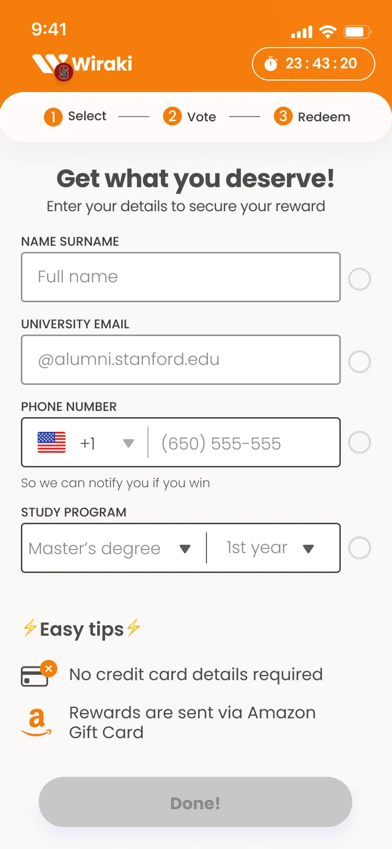
Task: Click the 23:43:20 countdown pill
Action: [x=313, y=64]
